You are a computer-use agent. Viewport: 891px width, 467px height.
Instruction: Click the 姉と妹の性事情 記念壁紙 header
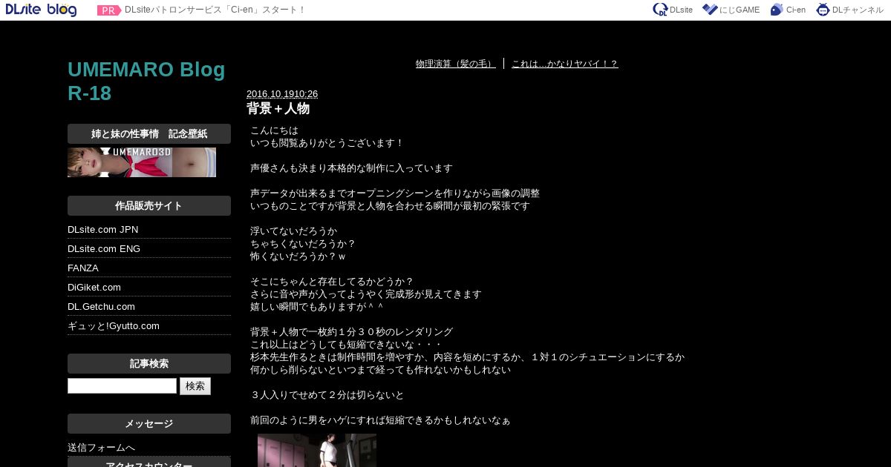coord(149,134)
